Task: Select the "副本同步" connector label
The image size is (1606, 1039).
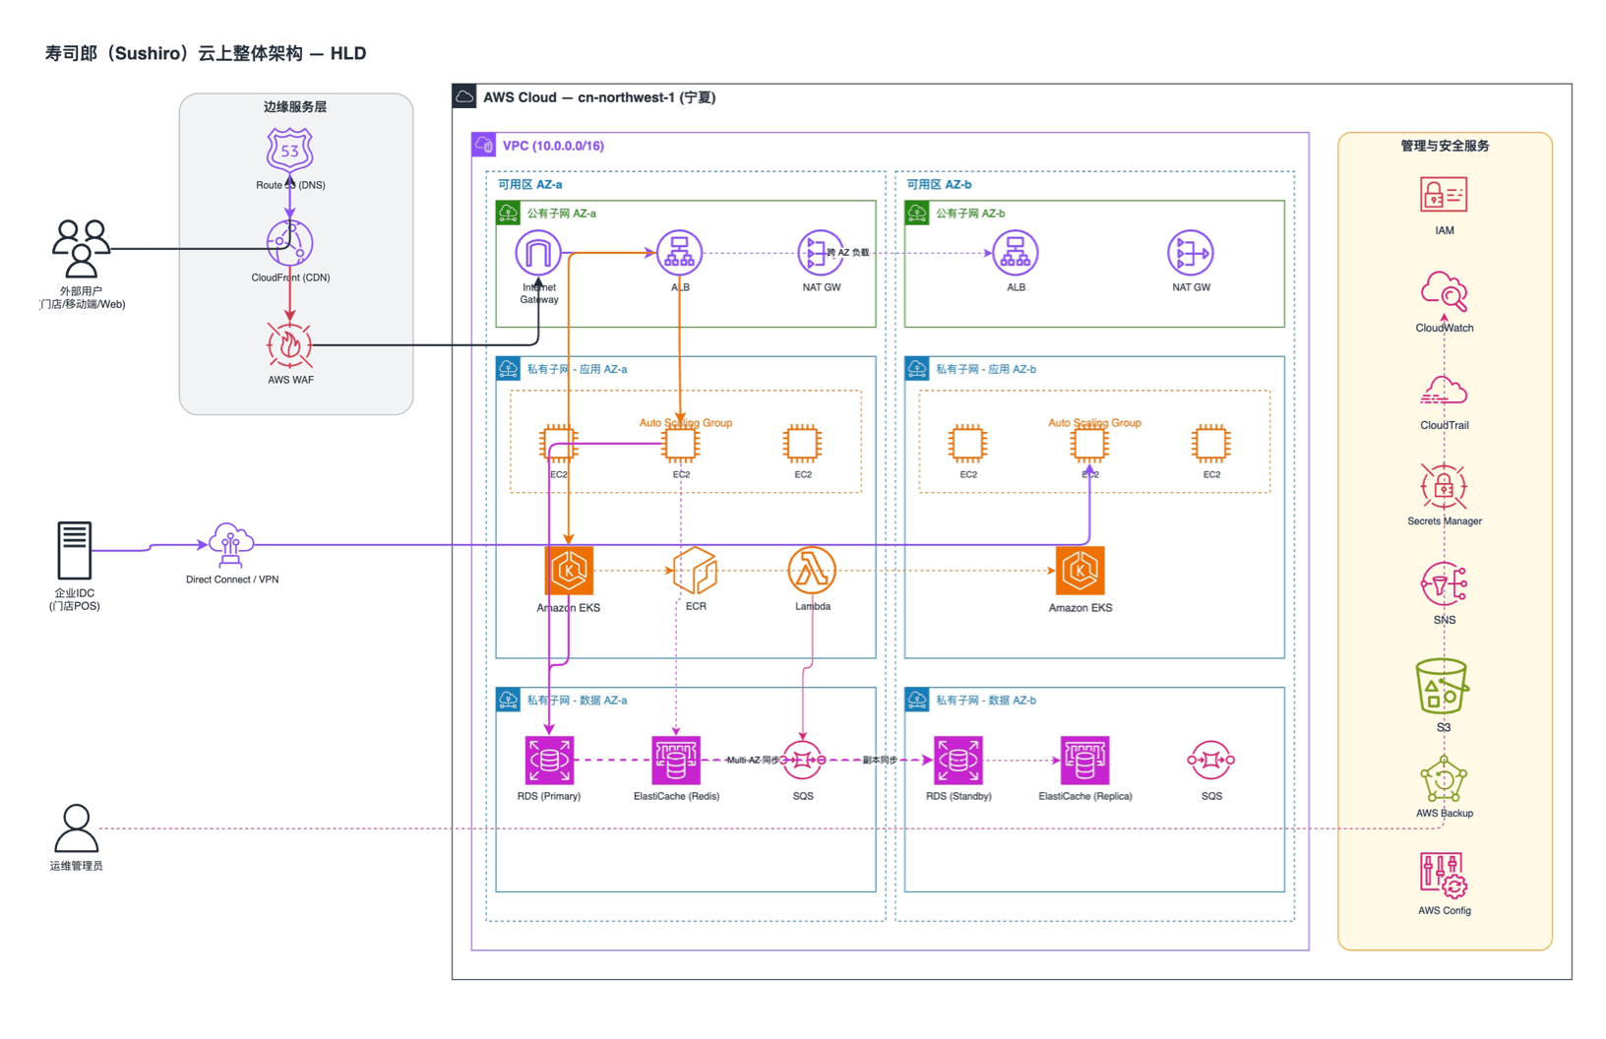Action: click(880, 760)
